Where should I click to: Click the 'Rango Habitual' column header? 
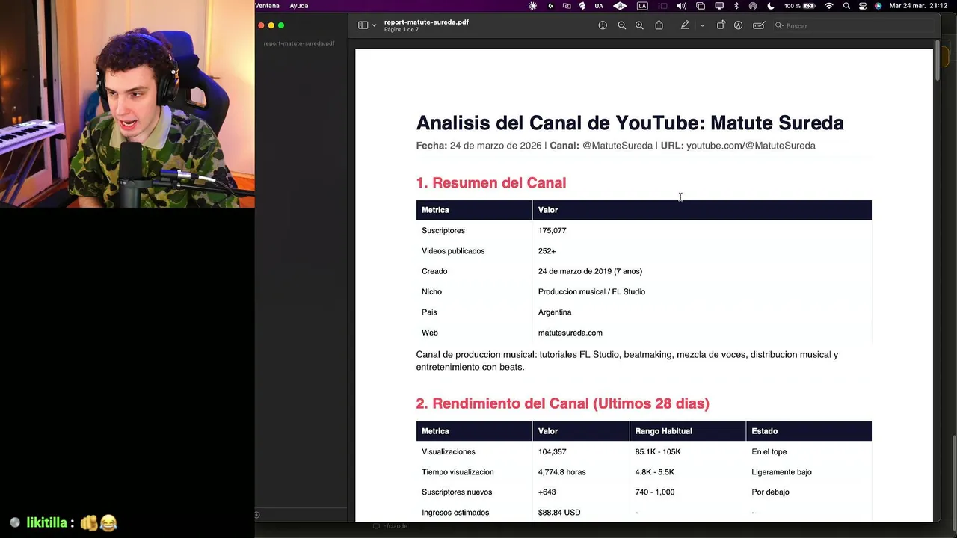(664, 431)
